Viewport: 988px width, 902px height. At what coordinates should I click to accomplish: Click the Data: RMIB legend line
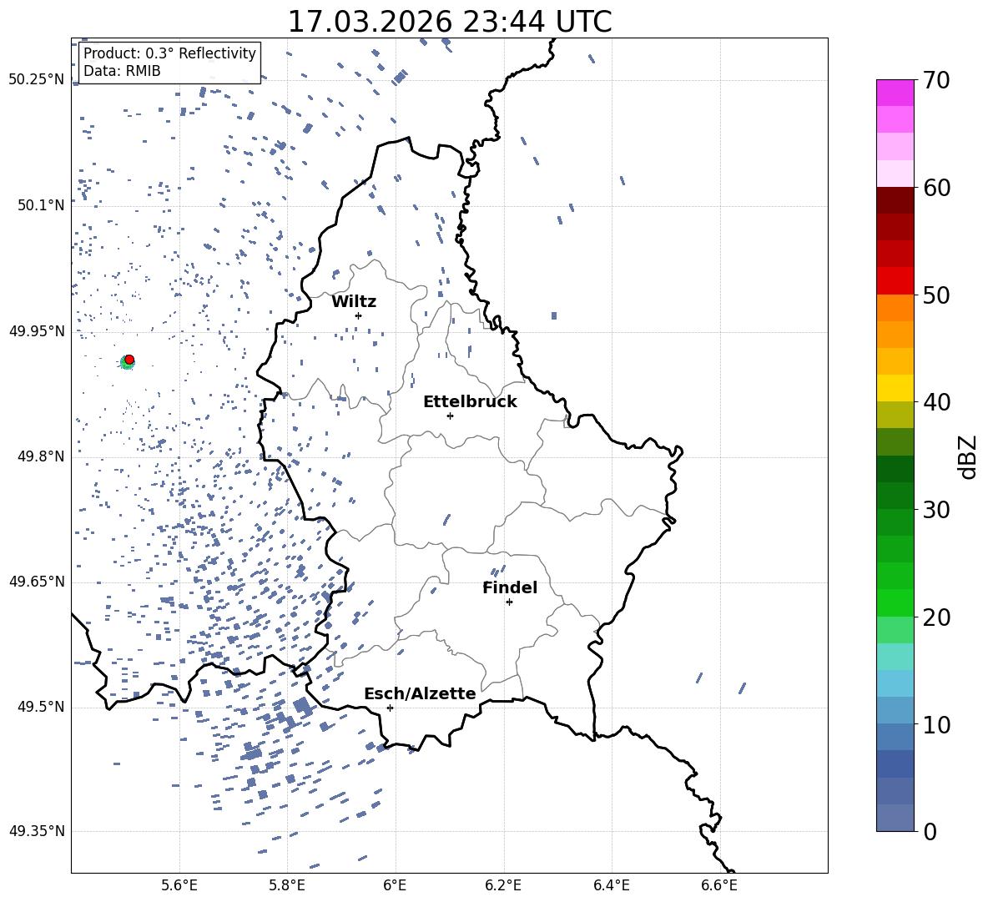tap(122, 71)
